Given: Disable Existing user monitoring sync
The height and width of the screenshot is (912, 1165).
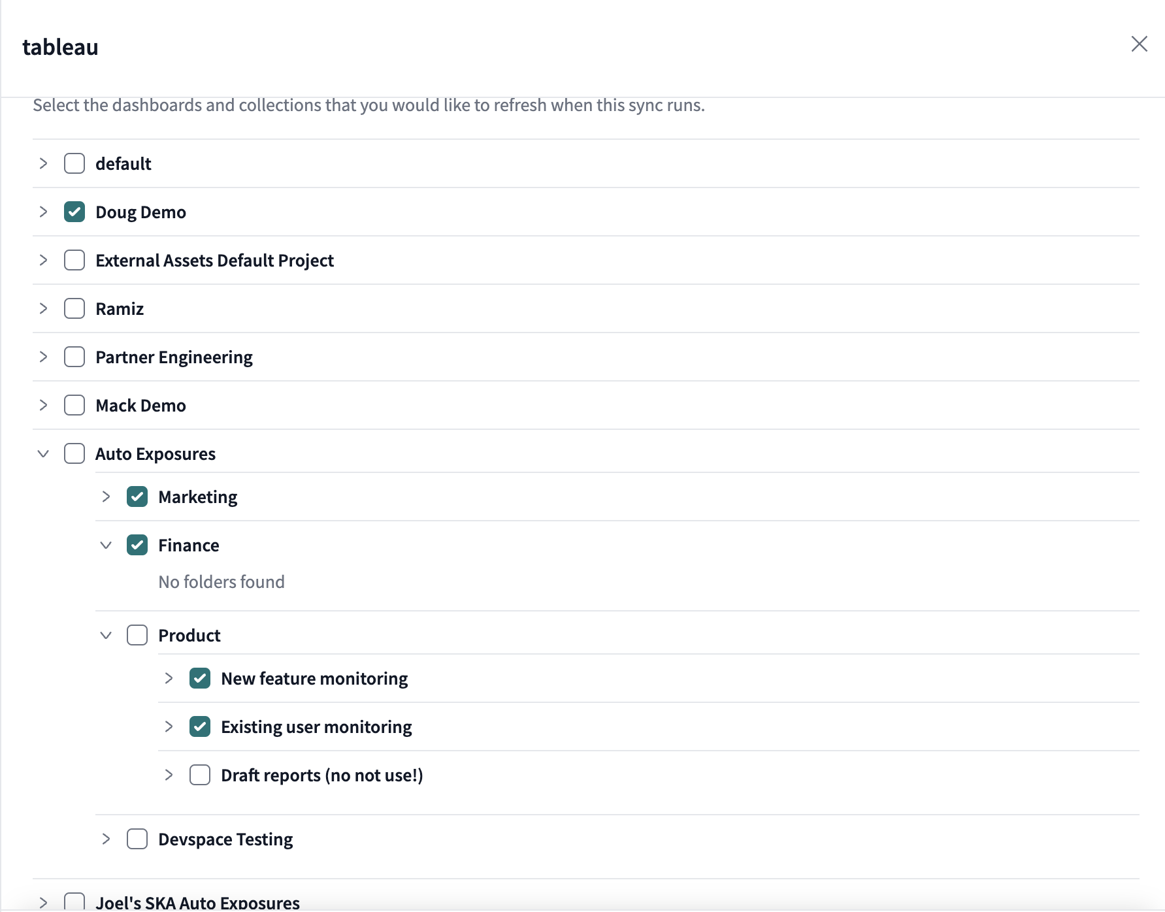Looking at the screenshot, I should click(199, 726).
